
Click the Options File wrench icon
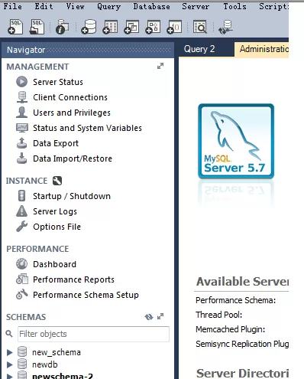tap(22, 227)
